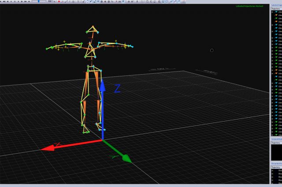This screenshot has width=282, height=187.
Task: Click the red Capture record button in toolbar
Action: 59,1
